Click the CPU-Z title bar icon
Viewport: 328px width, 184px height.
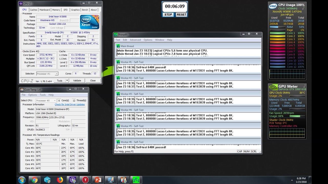pos(21,3)
